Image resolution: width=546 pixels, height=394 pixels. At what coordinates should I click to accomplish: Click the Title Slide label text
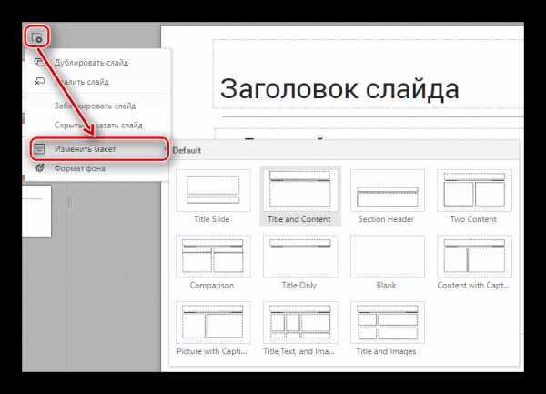click(212, 219)
